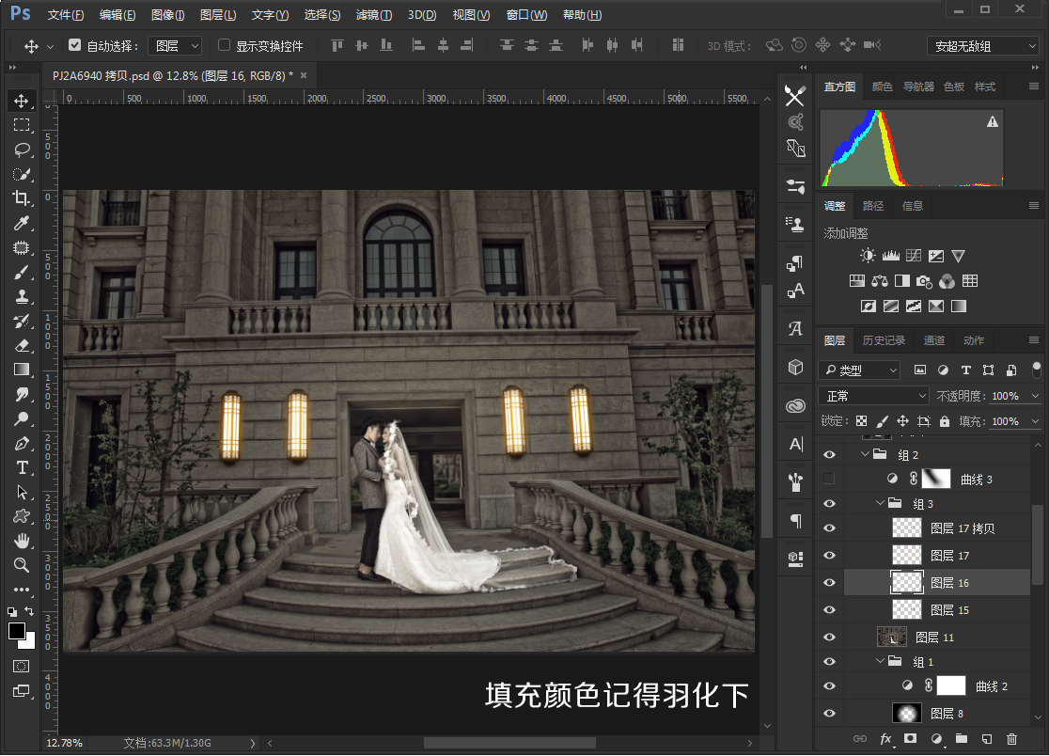Select the Quick Selection tool
This screenshot has height=756, width=1049.
click(x=22, y=174)
